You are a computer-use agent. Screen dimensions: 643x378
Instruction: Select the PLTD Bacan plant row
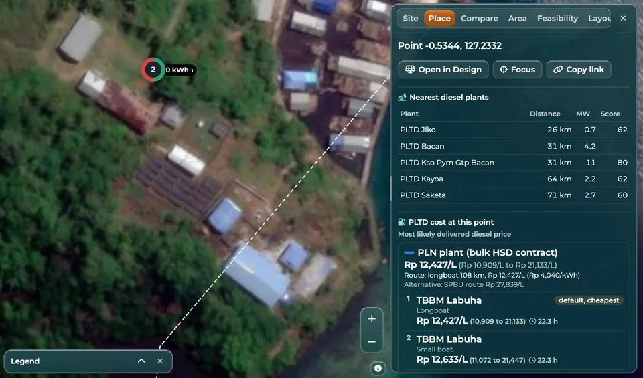point(514,147)
